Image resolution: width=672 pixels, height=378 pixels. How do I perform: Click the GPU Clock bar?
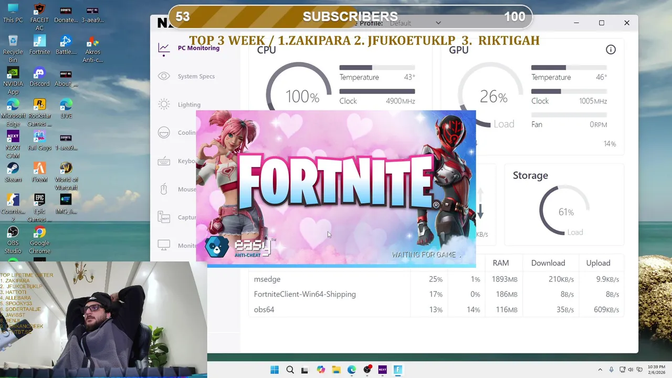pos(569,91)
